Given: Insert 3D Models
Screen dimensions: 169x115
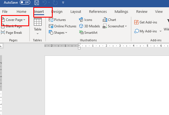Looking at the screenshot, I should click(x=89, y=26).
